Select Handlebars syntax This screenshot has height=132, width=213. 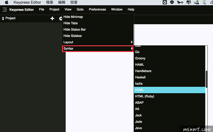(169, 71)
